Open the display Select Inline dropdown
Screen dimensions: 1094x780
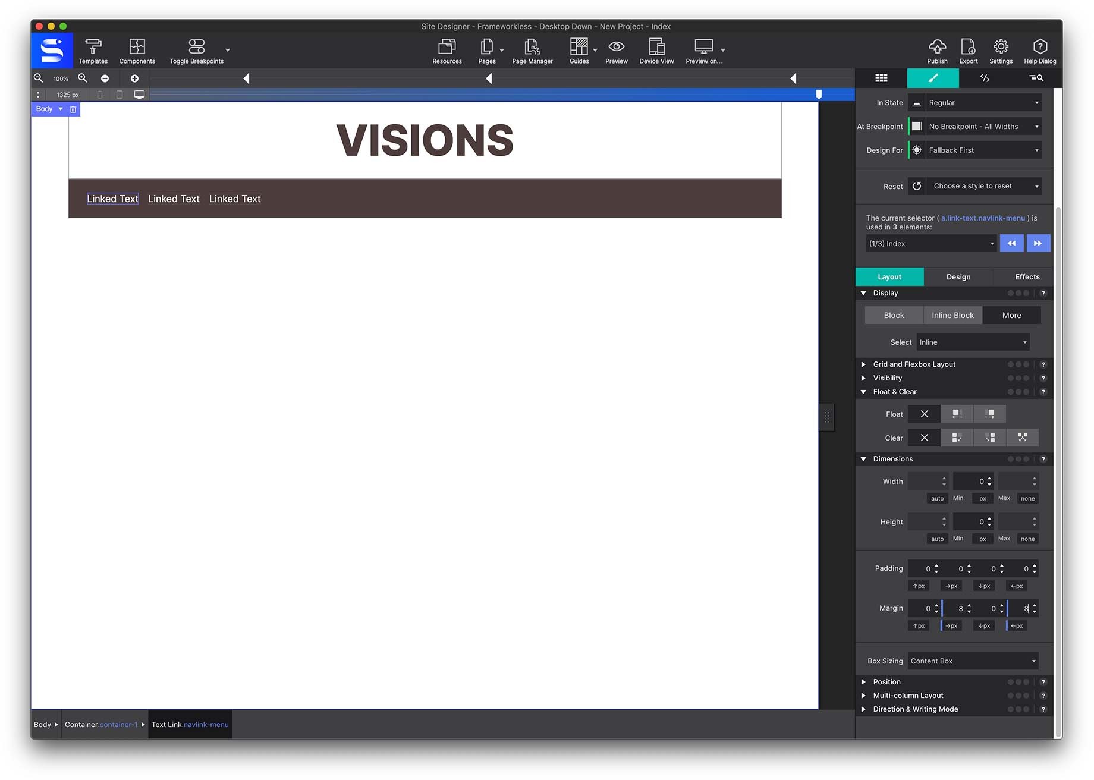973,342
